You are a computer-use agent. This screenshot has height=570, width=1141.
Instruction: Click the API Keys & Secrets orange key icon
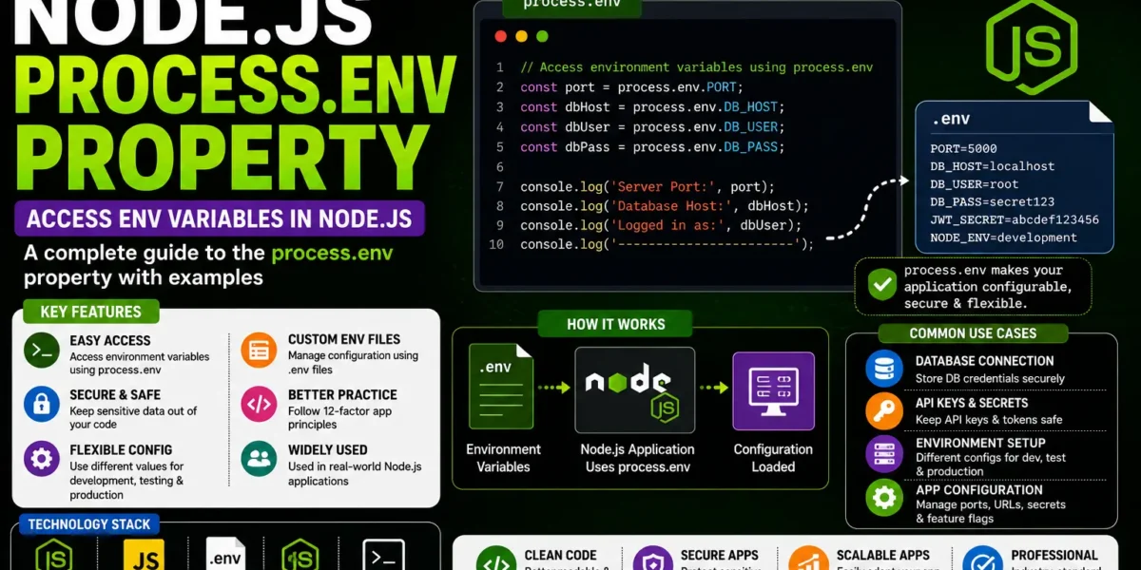884,411
